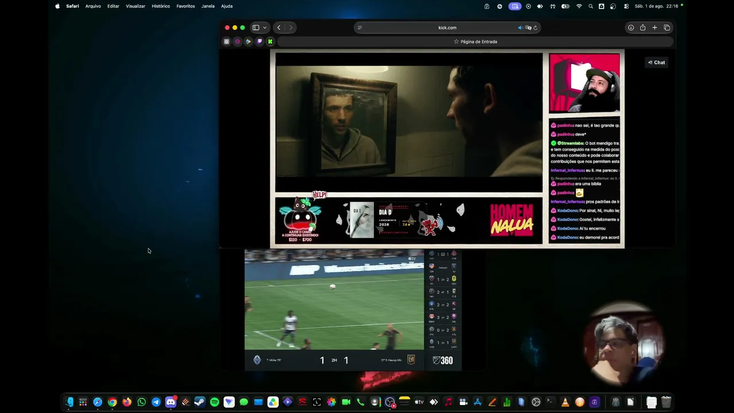Viewport: 734px width, 413px height.
Task: Launch Safari from the dock
Action: [97, 402]
